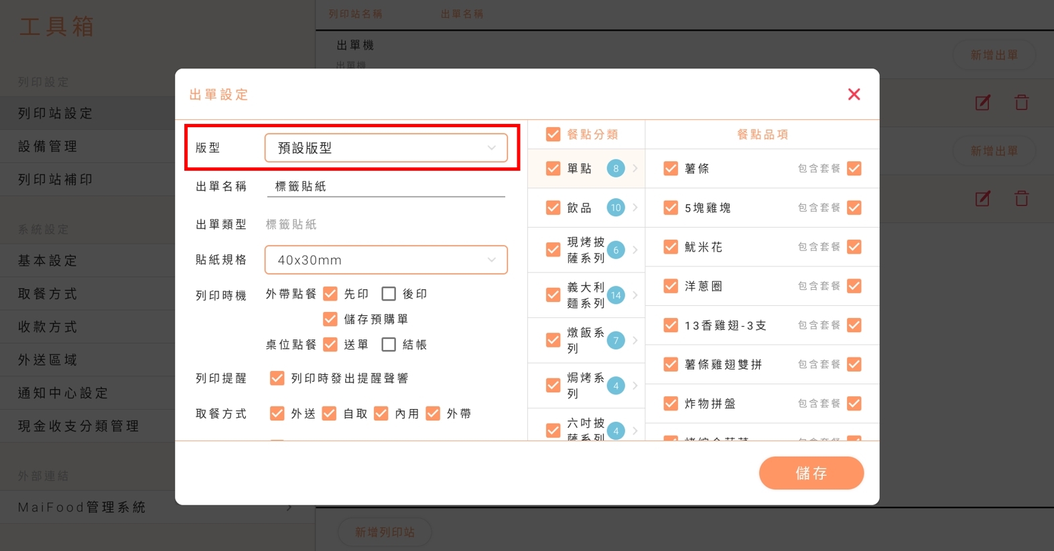Check the 結帳 checkbox
This screenshot has width=1054, height=551.
[389, 345]
